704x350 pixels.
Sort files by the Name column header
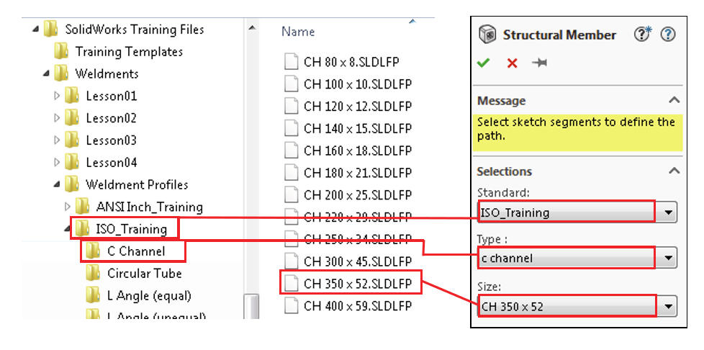click(298, 32)
